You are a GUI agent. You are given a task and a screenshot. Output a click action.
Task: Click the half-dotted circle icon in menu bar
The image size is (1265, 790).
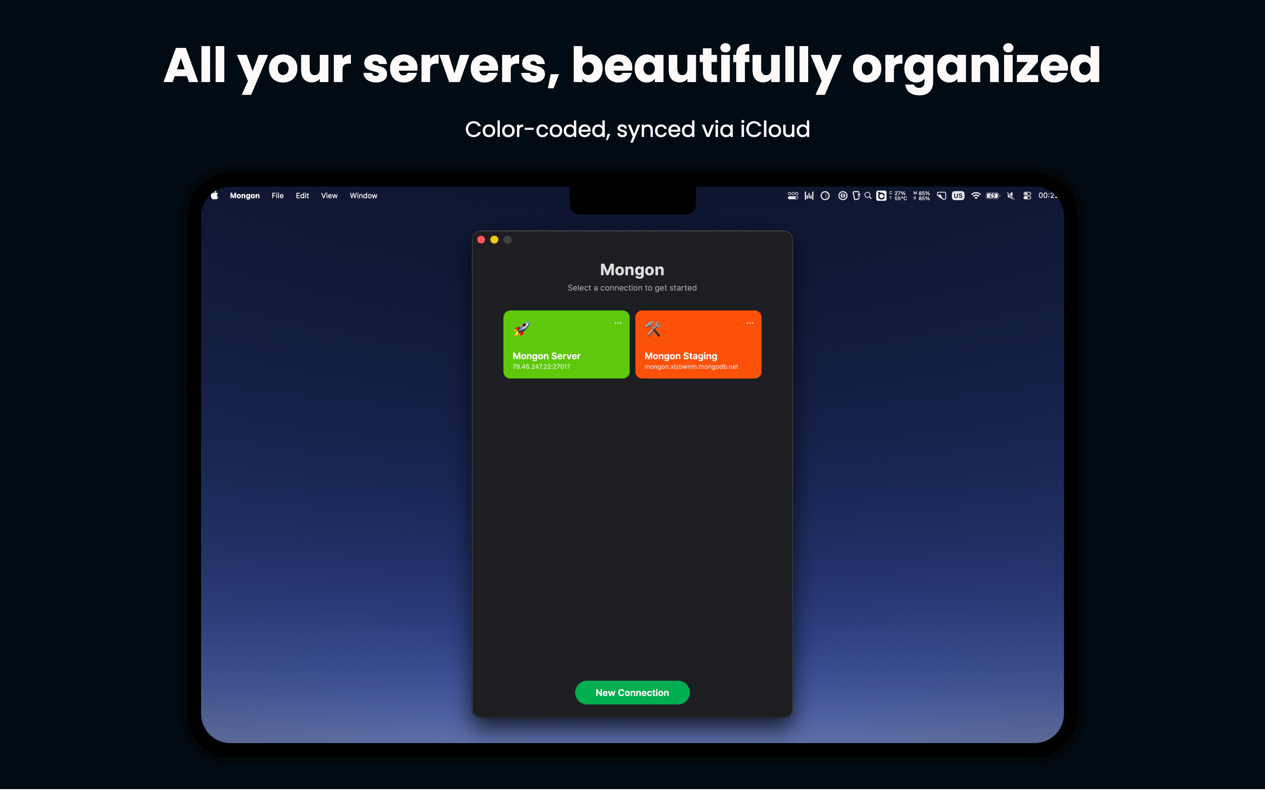coord(825,195)
